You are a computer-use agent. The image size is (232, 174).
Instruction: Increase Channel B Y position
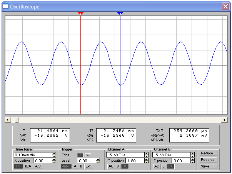pos(192,159)
